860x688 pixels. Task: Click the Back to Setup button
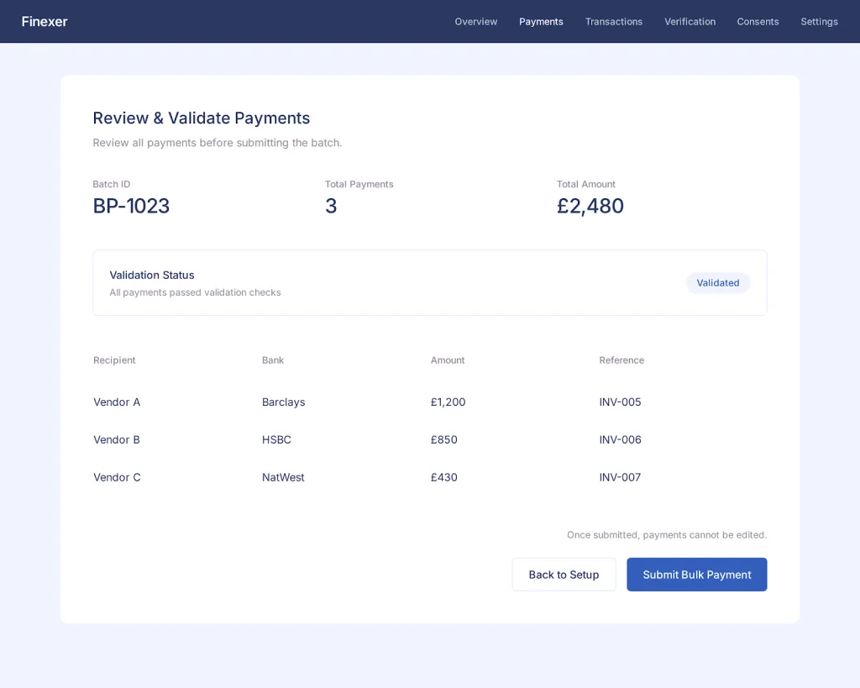[564, 574]
